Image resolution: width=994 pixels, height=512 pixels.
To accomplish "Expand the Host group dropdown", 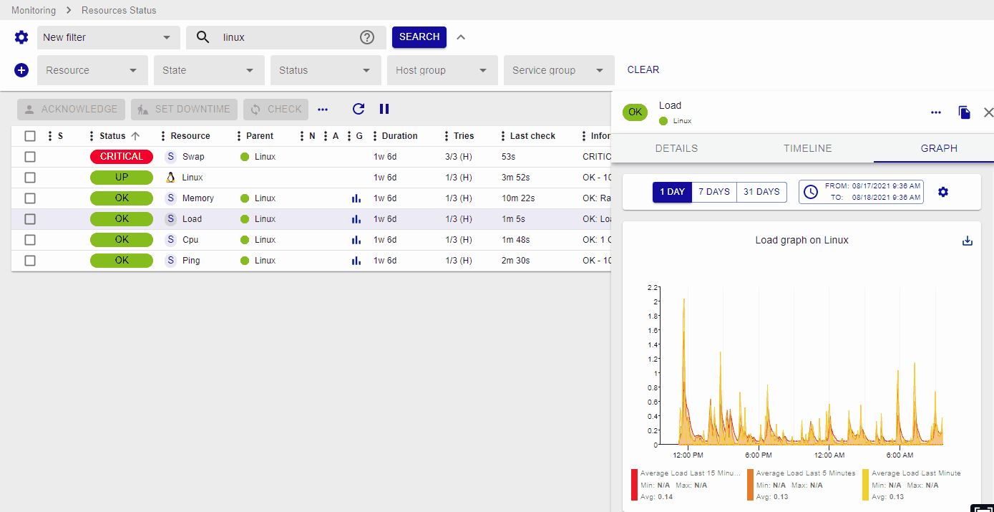I will coord(442,70).
